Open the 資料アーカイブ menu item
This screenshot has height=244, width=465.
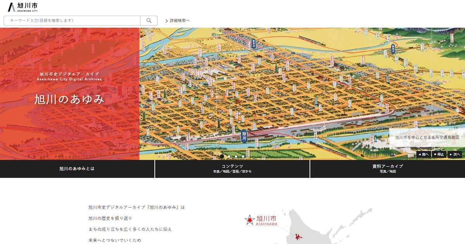[387, 169]
